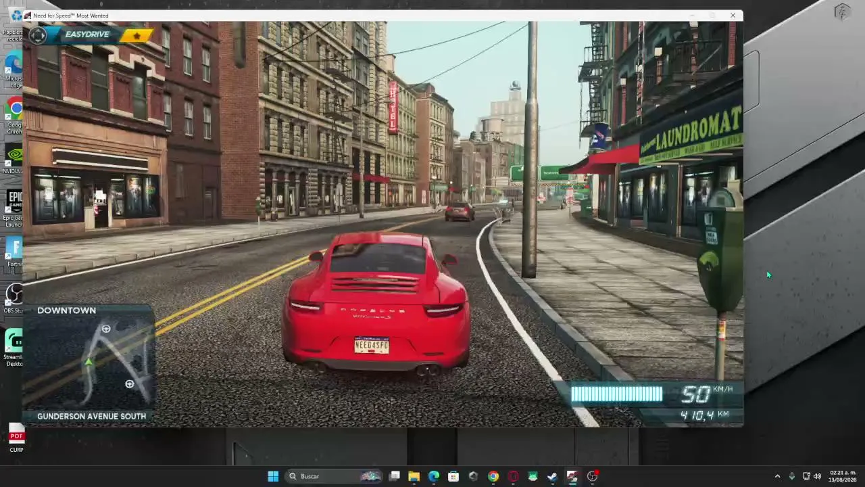
Task: Click the microphone tray icon
Action: (792, 476)
